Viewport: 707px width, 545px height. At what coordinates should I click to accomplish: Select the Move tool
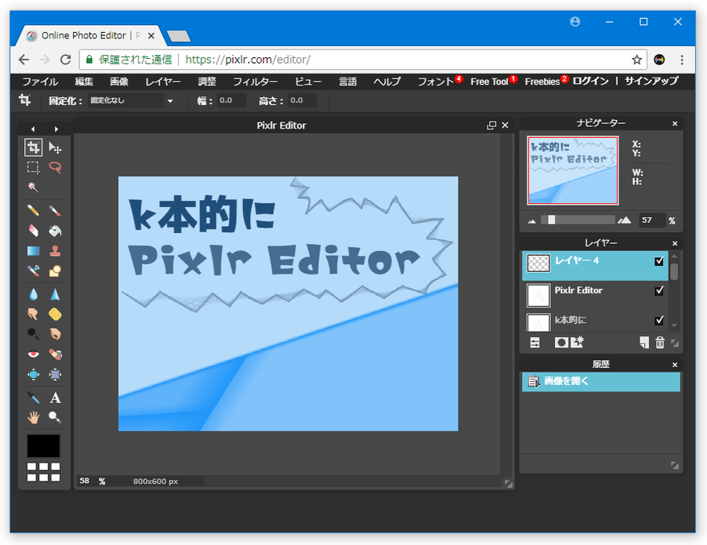pyautogui.click(x=55, y=147)
